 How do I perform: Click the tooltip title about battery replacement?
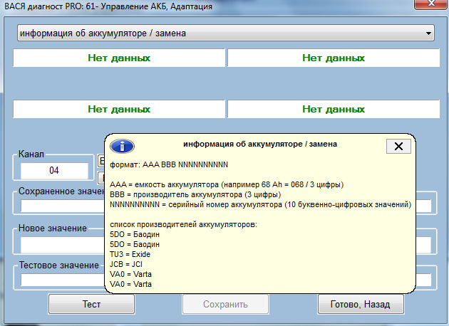260,144
